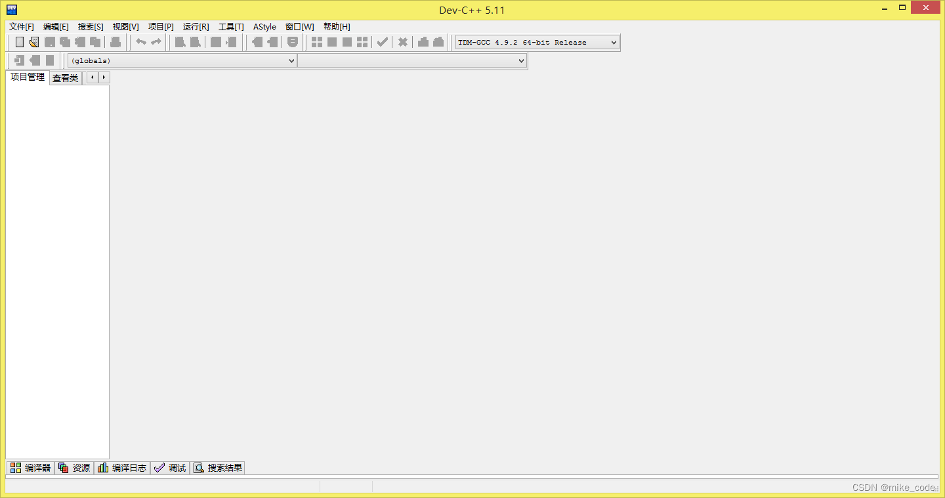Image resolution: width=945 pixels, height=498 pixels.
Task: Click the Save toolbar icon
Action: point(50,42)
